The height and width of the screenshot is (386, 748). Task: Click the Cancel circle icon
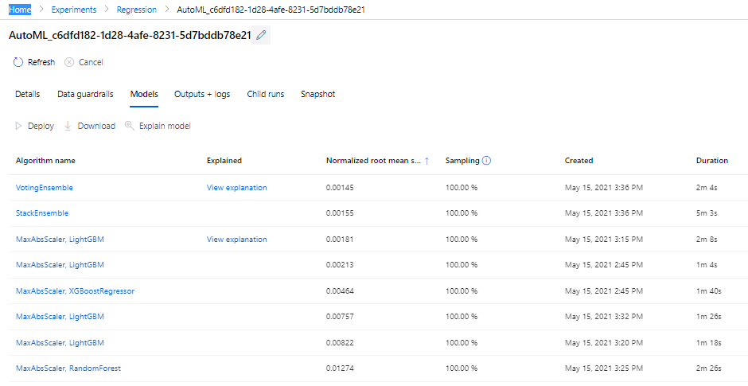[x=69, y=62]
